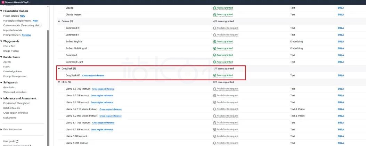Click the User guide external link icon
The image size is (366, 146).
click(17, 141)
